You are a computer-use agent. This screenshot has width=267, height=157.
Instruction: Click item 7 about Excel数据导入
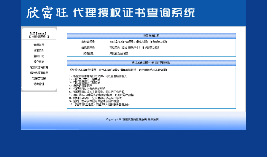click(101, 95)
